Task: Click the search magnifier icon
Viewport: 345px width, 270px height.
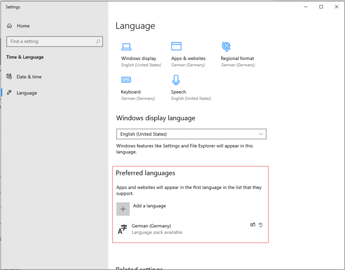Action: pyautogui.click(x=98, y=41)
